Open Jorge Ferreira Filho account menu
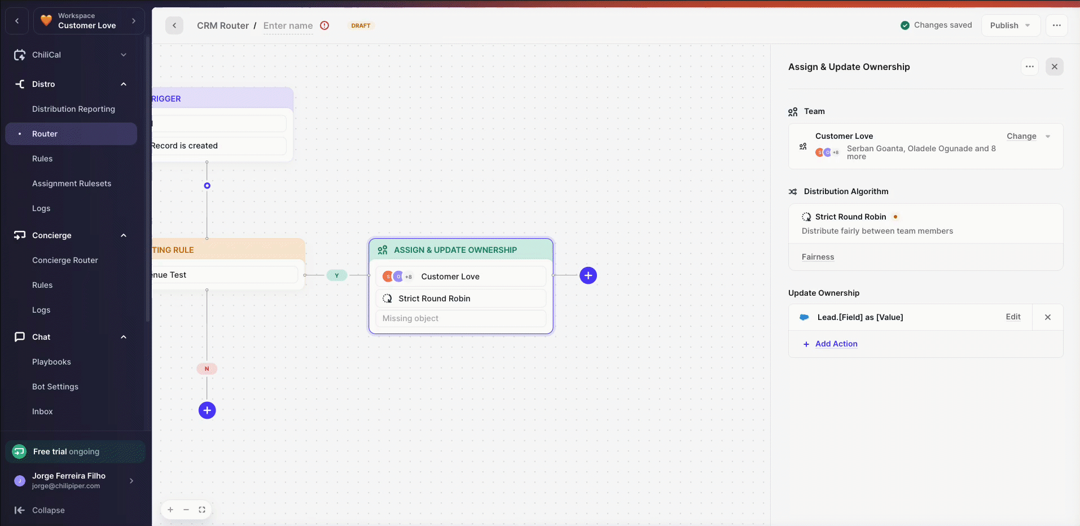 coord(75,481)
